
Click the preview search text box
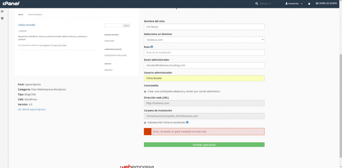click(x=113, y=25)
